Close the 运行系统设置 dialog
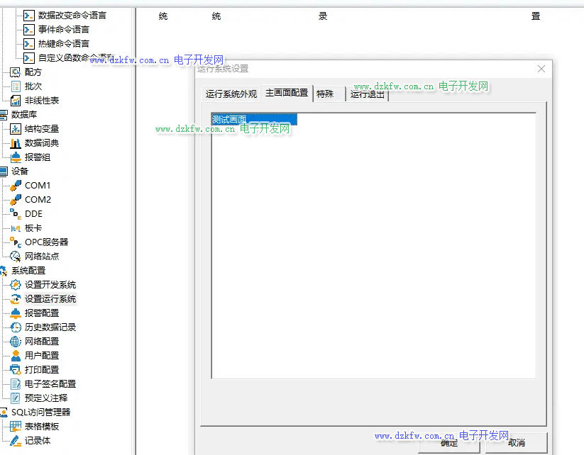 point(541,69)
